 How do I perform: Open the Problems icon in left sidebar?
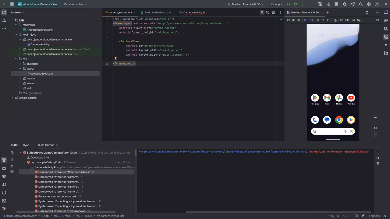[x=4, y=193]
